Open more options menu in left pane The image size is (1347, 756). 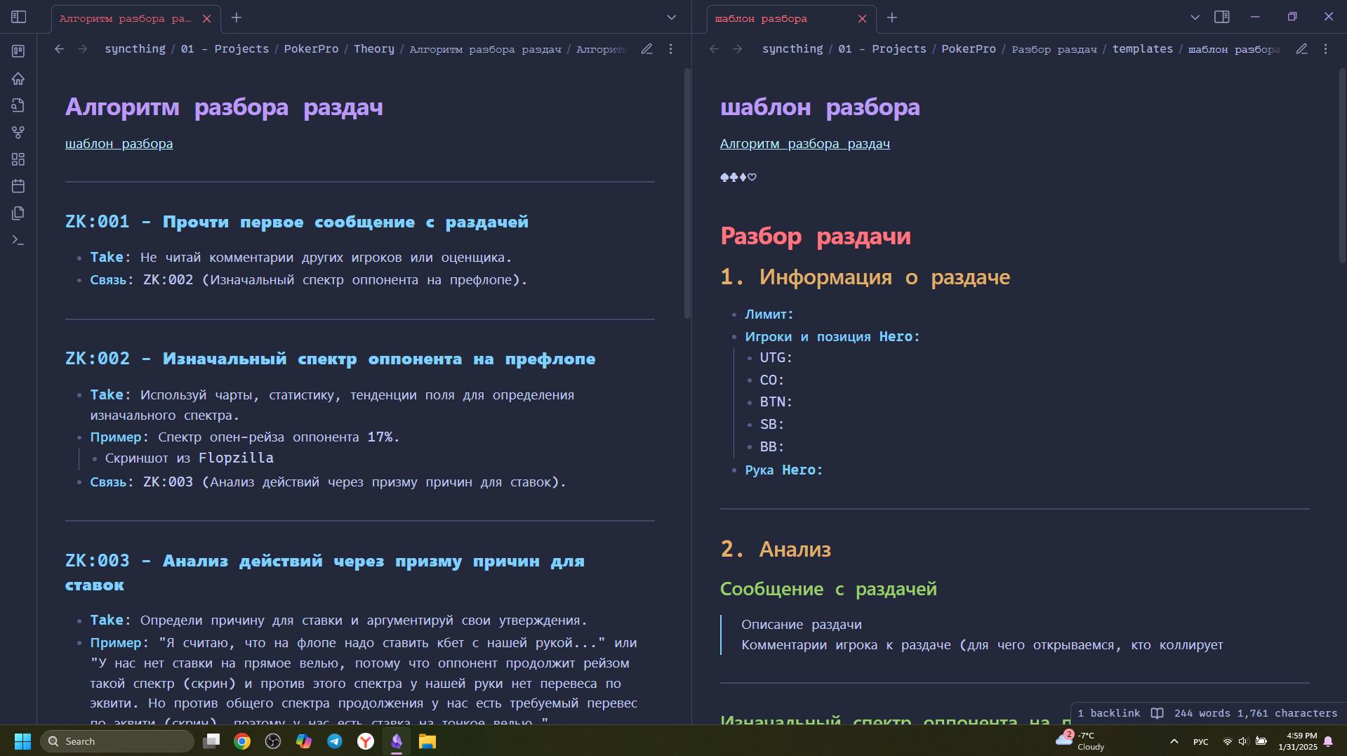670,49
